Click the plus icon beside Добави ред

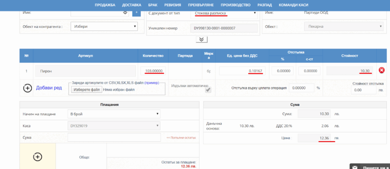tap(27, 88)
